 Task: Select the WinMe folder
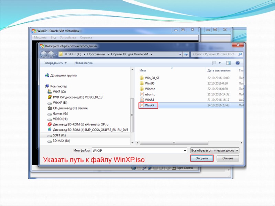pyautogui.click(x=147, y=89)
